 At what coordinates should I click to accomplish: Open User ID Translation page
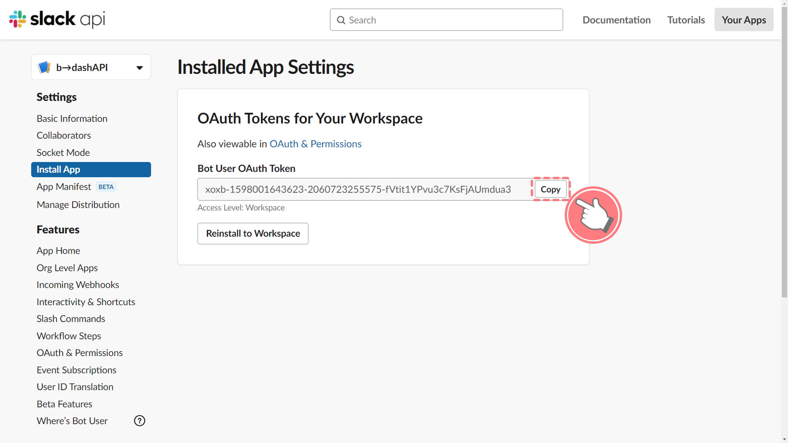coord(75,387)
